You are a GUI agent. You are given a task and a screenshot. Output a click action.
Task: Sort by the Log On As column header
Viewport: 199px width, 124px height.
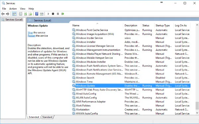coord(182,25)
